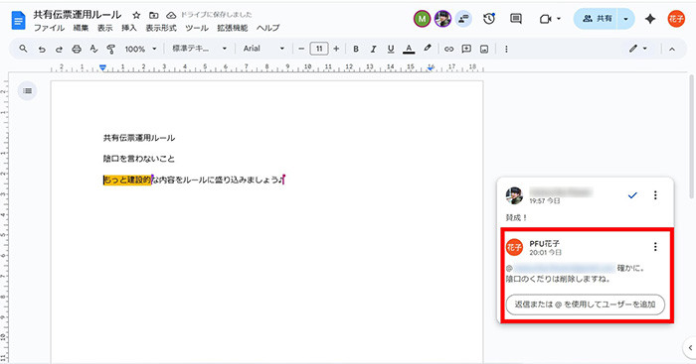This screenshot has height=364, width=696.
Task: Open the Arial font dropdown
Action: (x=263, y=49)
